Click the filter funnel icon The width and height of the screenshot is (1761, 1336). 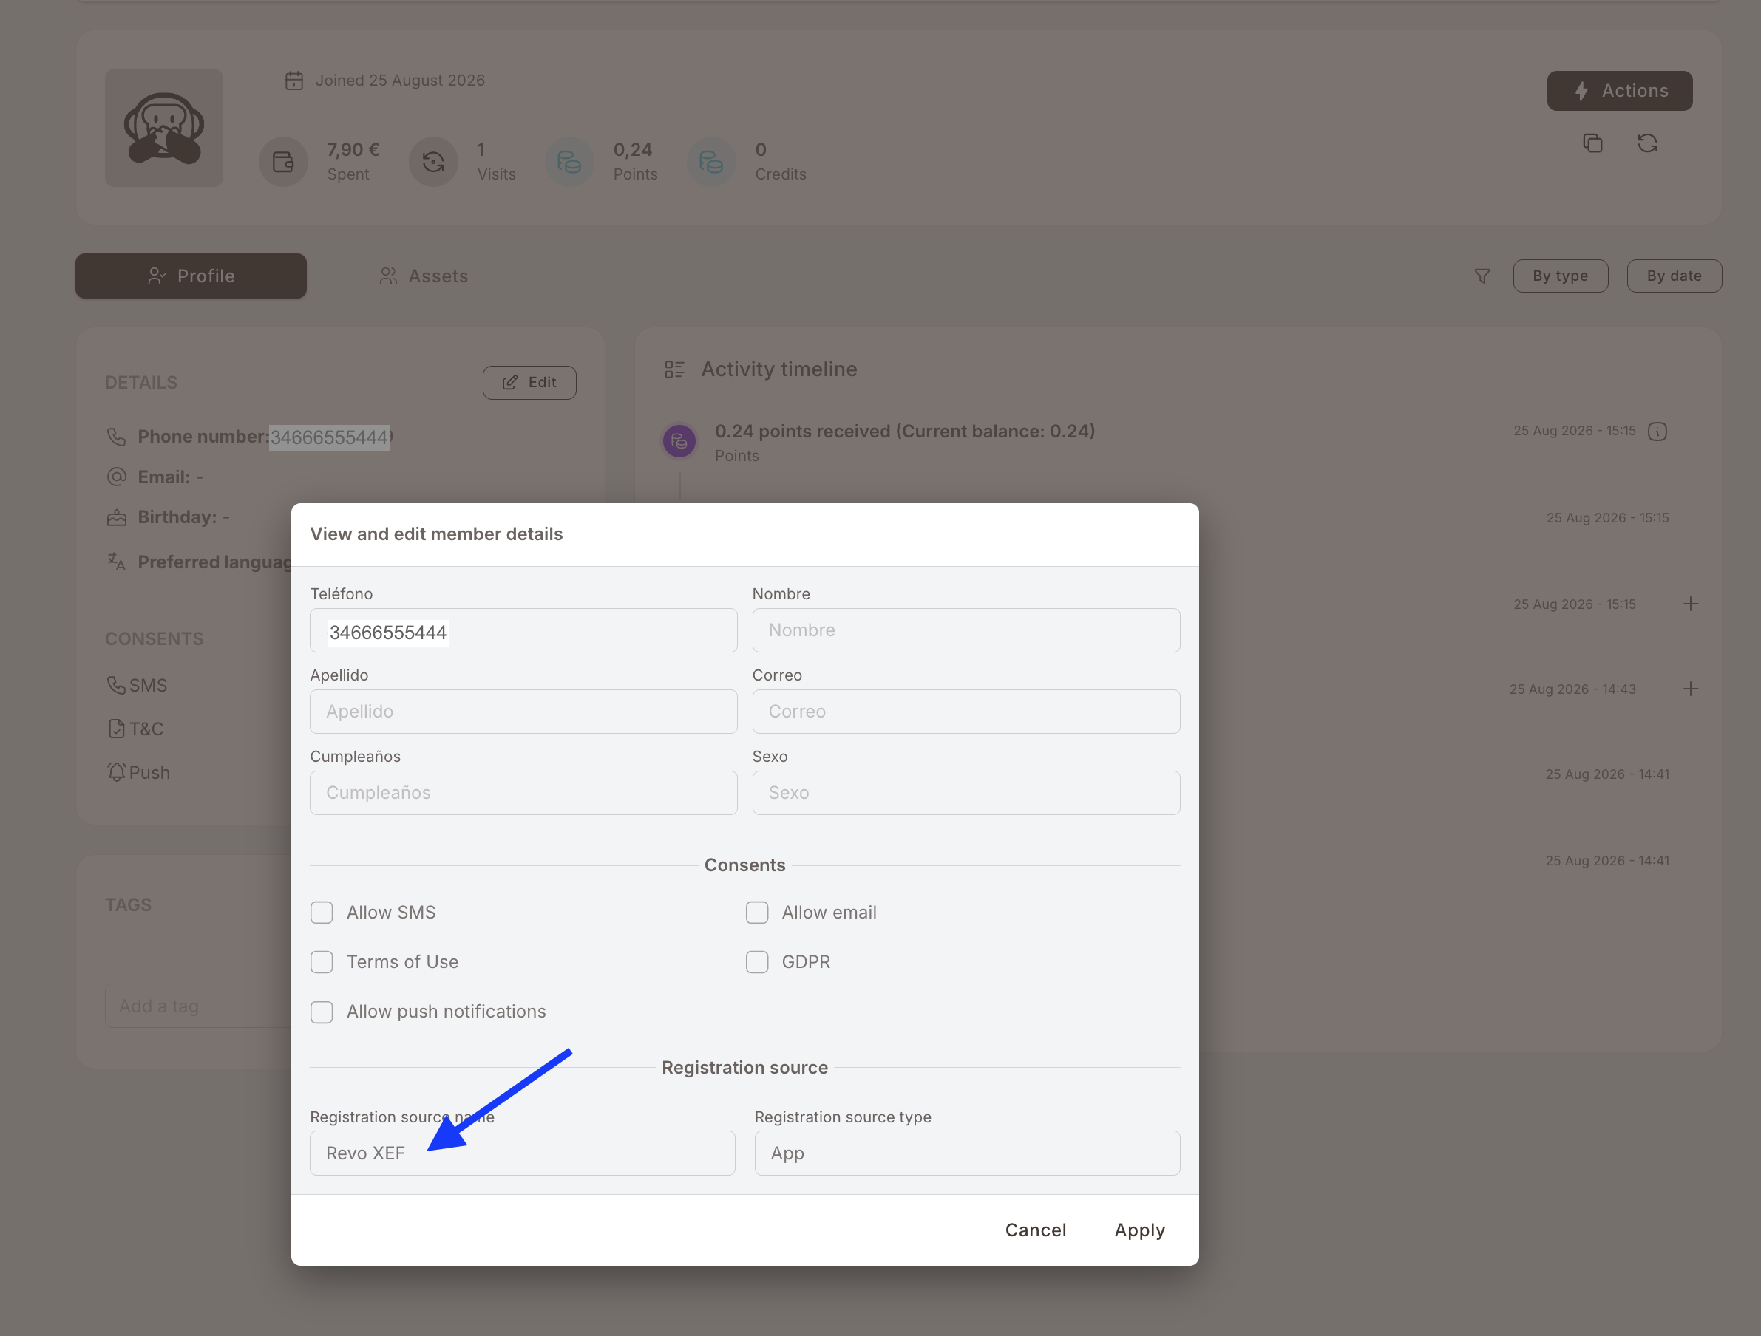point(1482,276)
